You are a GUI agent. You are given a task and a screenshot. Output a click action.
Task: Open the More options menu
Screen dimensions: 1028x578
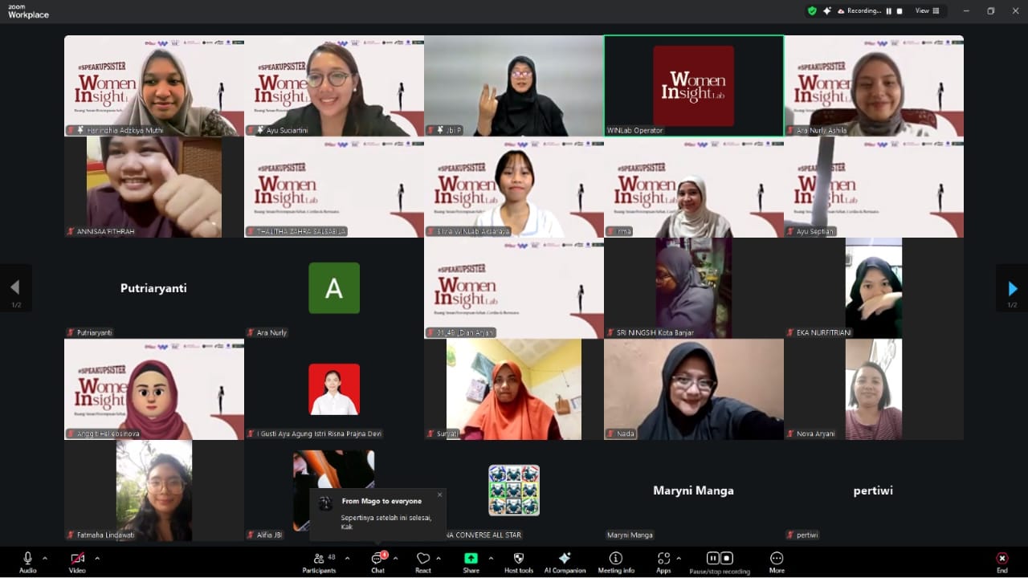(x=776, y=562)
